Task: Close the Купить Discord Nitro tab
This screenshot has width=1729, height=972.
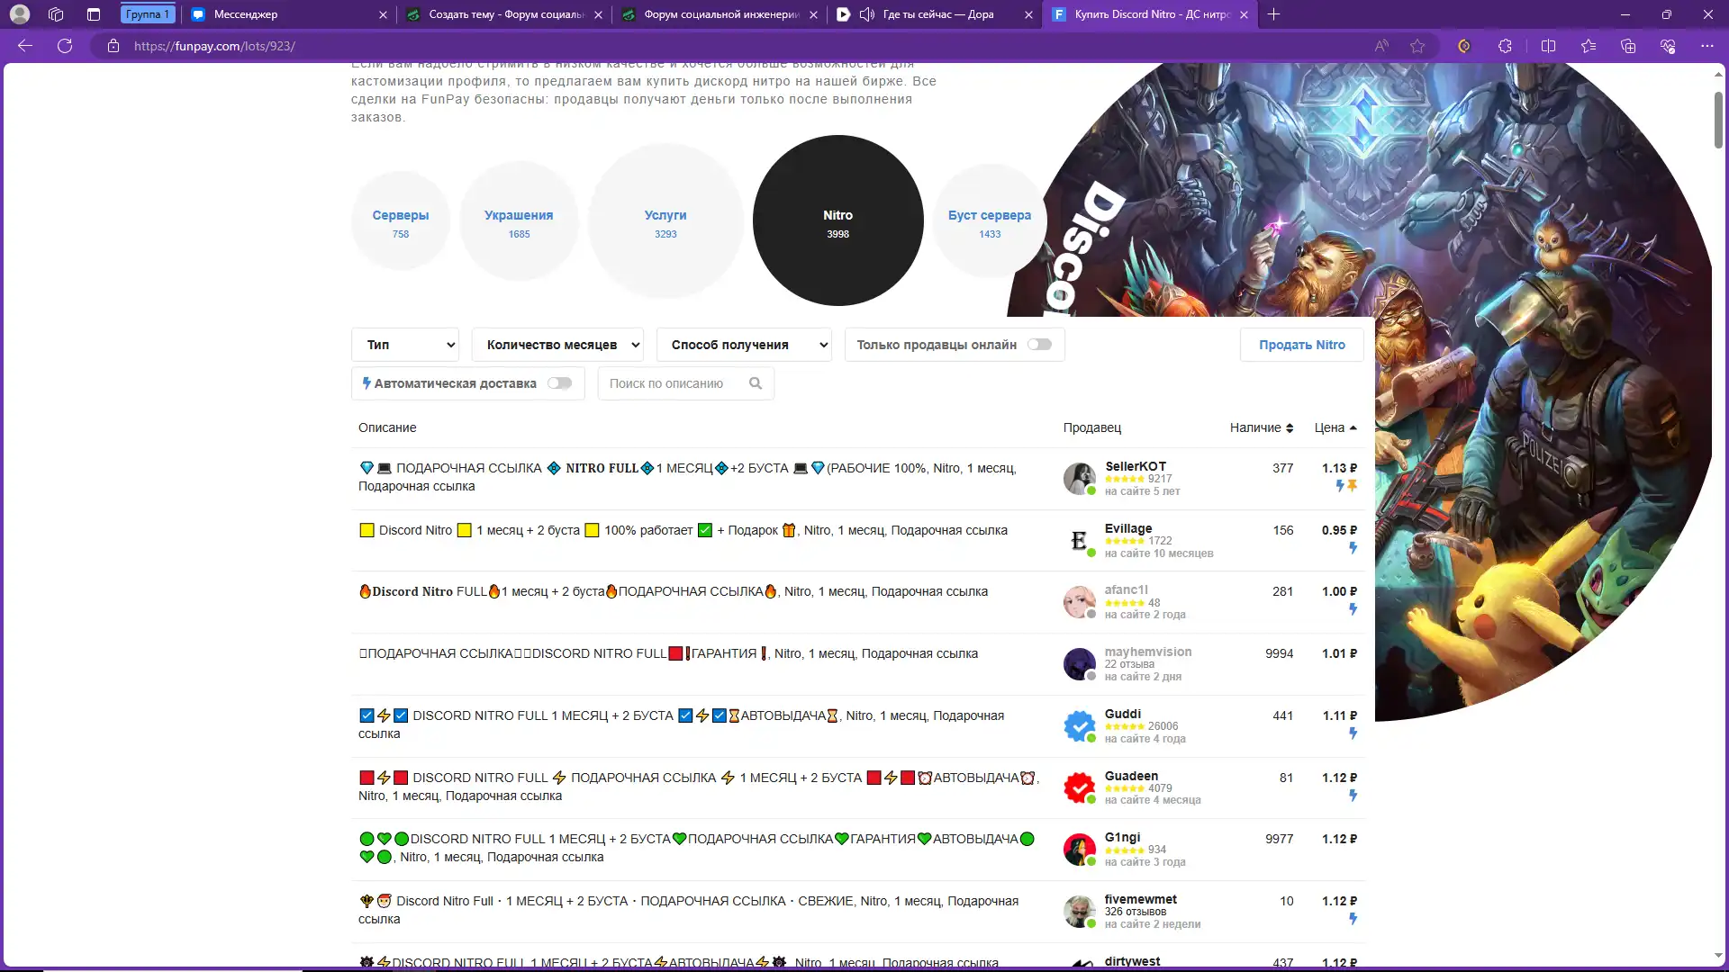Action: click(x=1244, y=14)
